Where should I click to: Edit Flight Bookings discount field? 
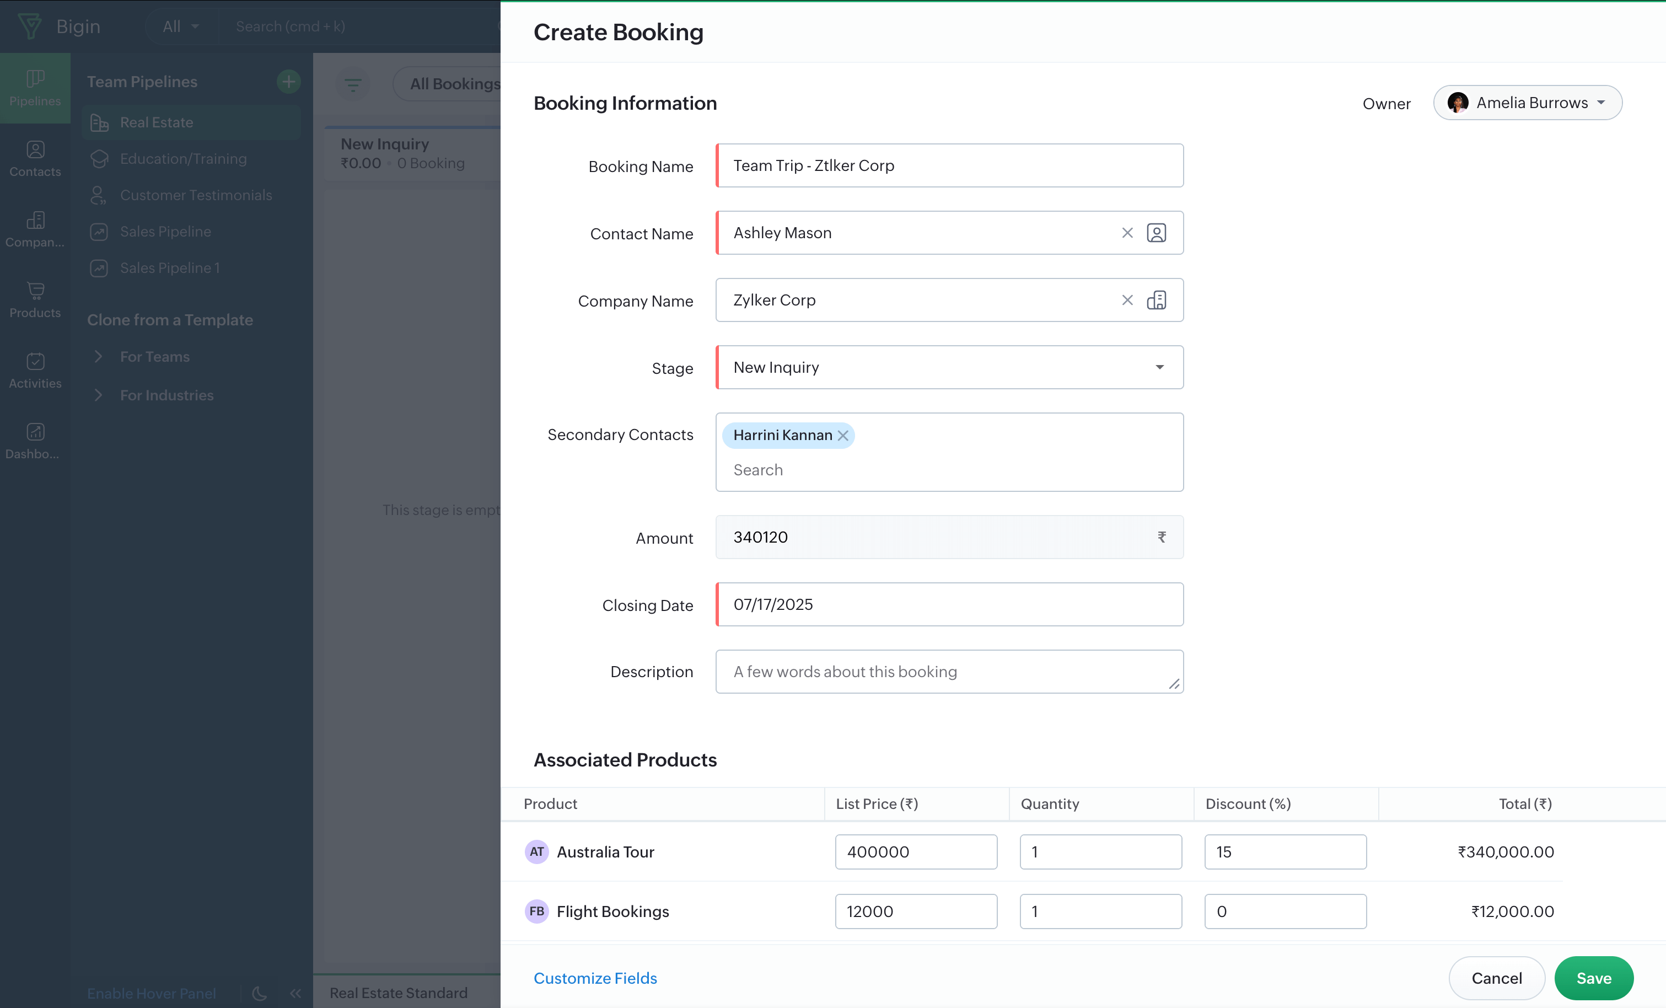(x=1286, y=912)
